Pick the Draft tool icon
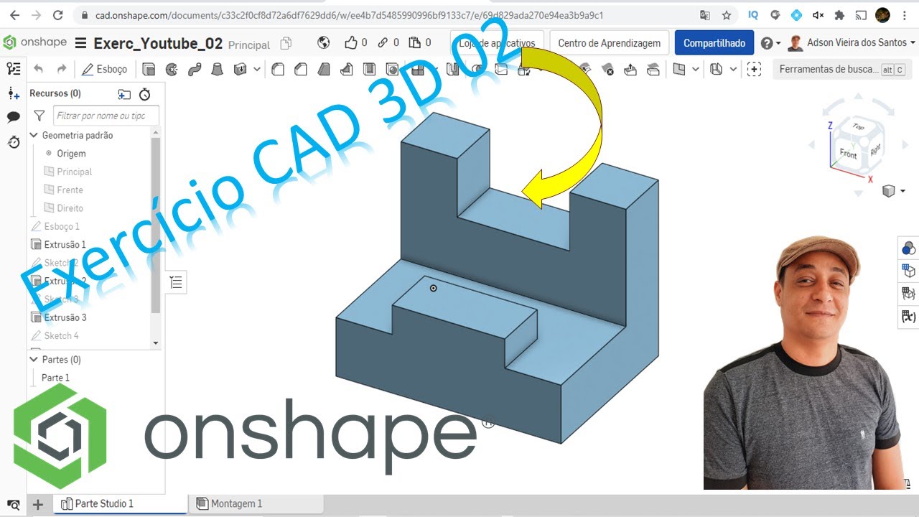This screenshot has height=517, width=919. pos(323,69)
